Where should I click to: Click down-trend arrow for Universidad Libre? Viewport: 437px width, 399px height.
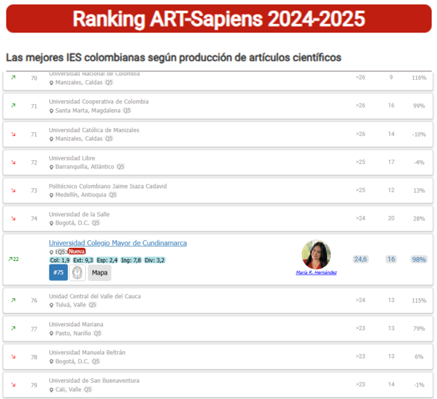pos(13,162)
